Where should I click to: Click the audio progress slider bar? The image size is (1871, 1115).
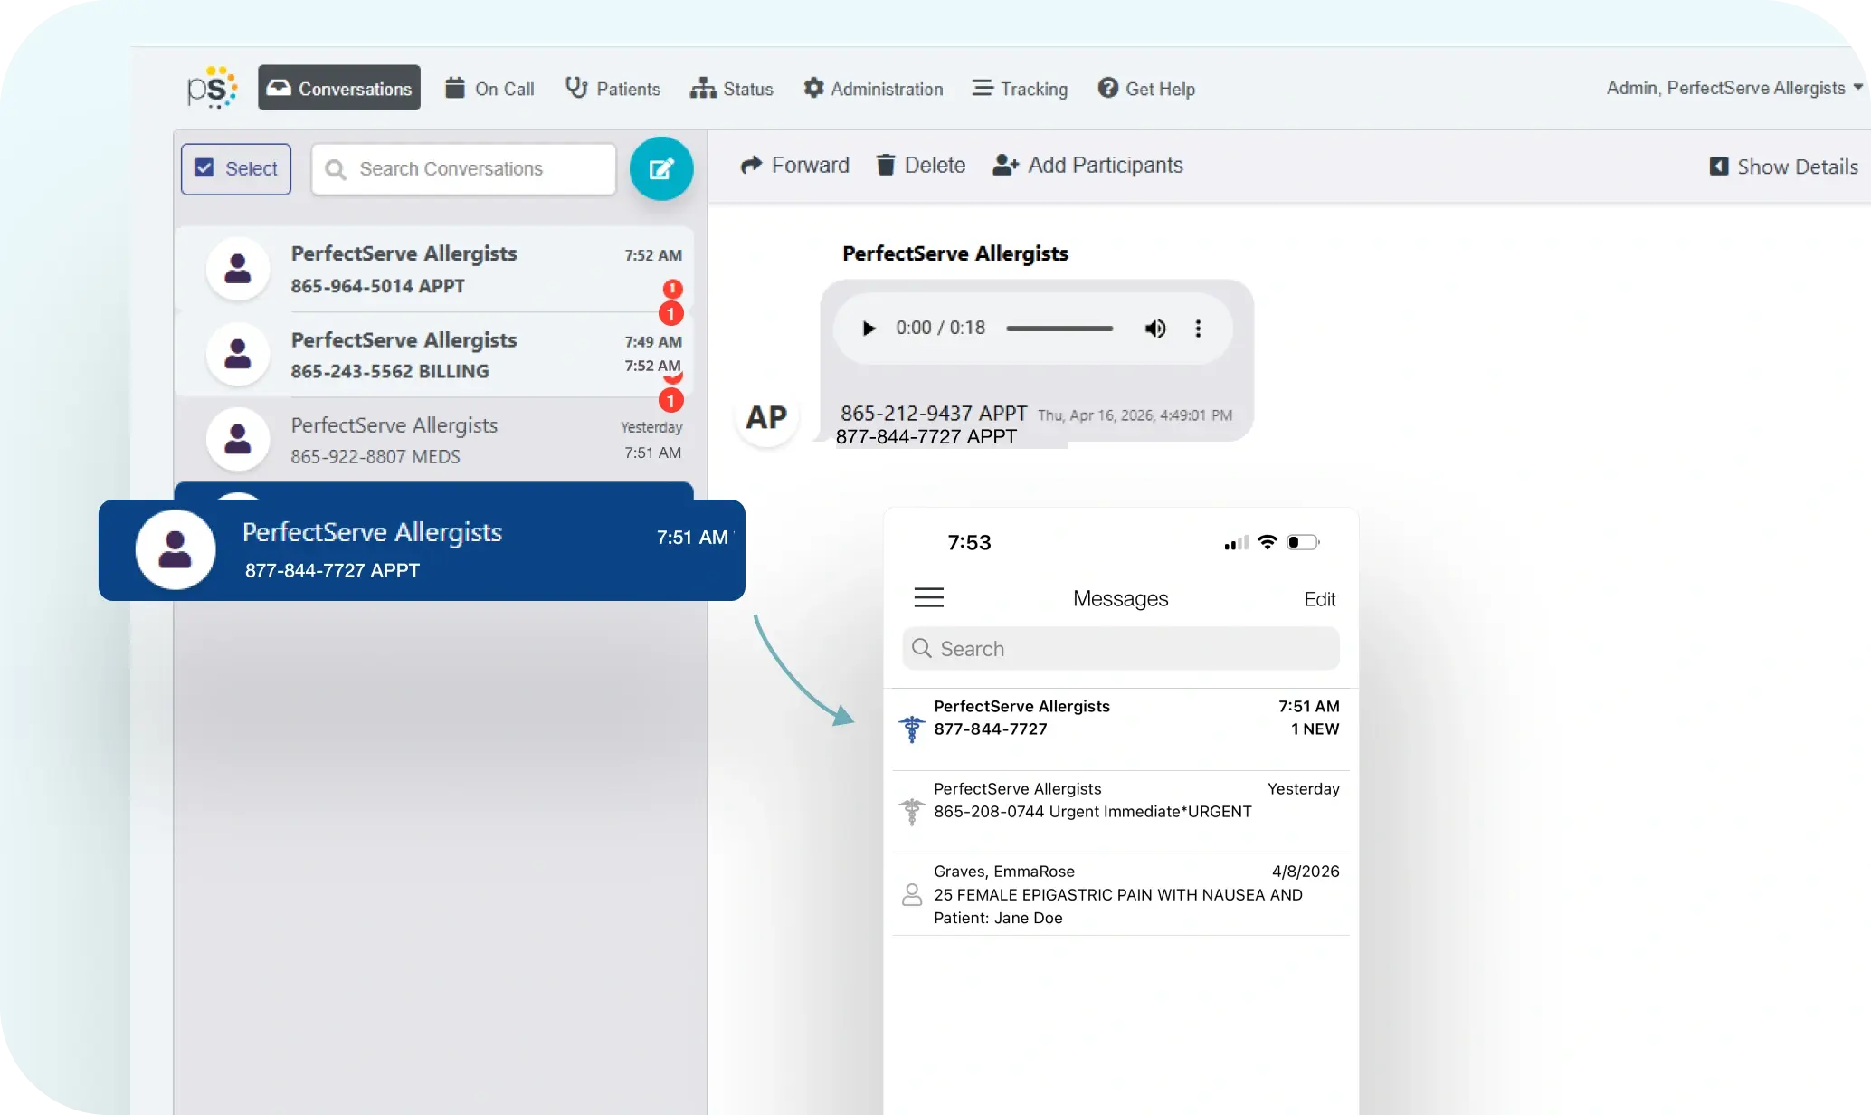coord(1059,329)
